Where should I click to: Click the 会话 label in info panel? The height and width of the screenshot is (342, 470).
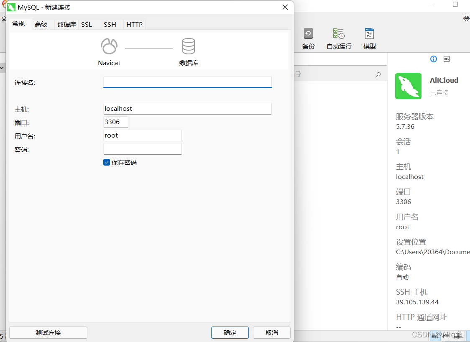(404, 141)
